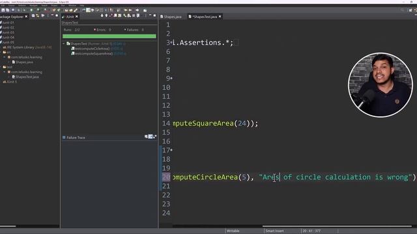Collapse com.telusko.learning package under test
417x234 pixels.
click(x=5, y=72)
